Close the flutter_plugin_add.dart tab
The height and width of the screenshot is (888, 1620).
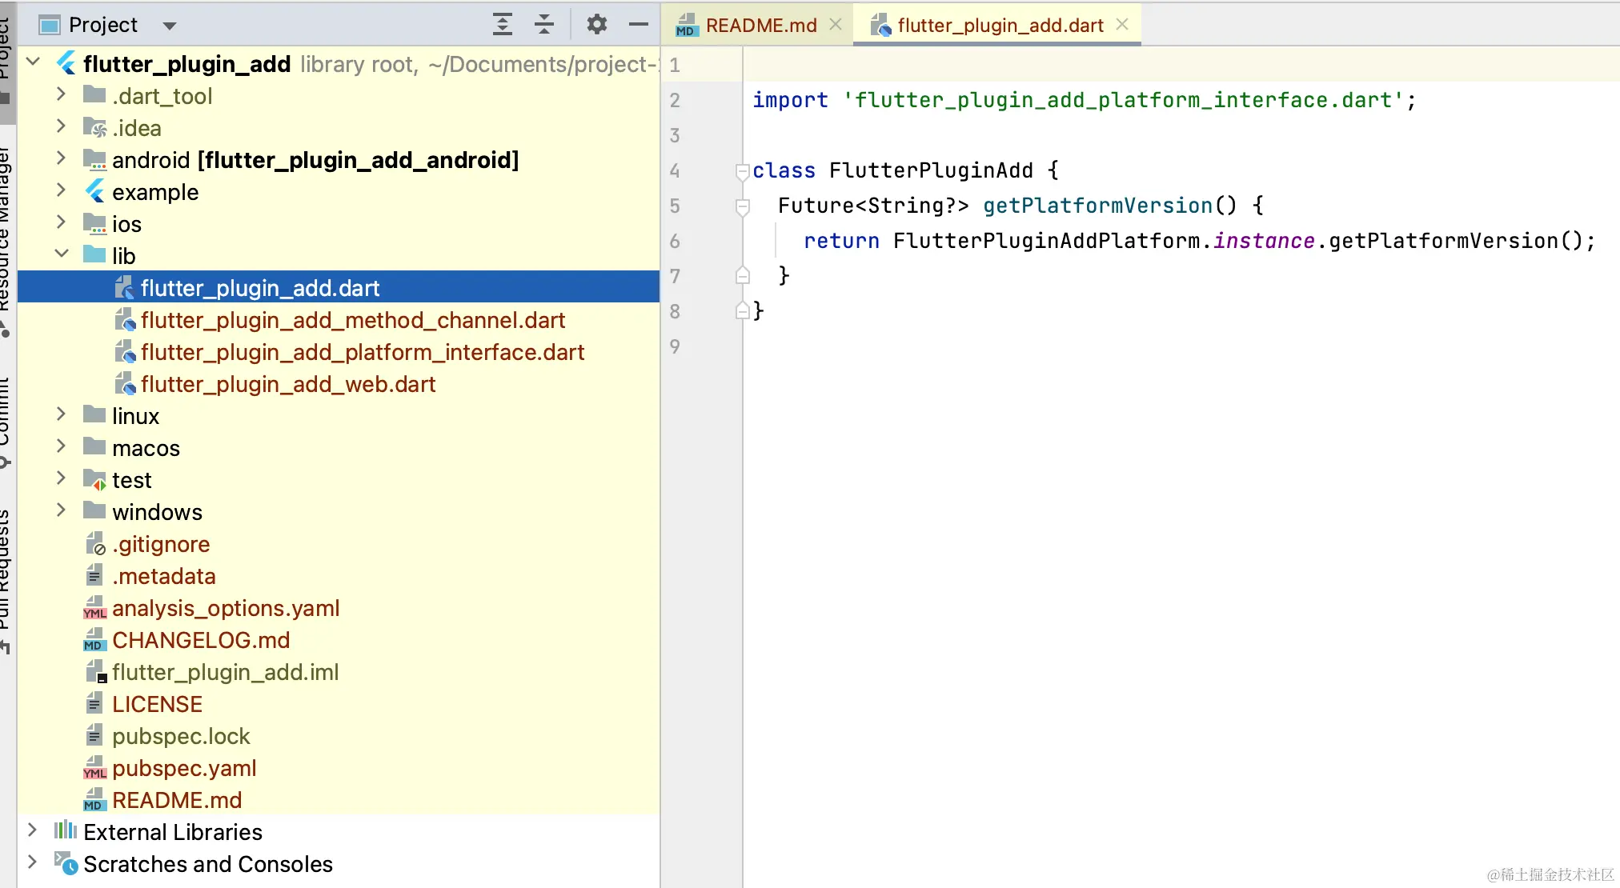tap(1122, 25)
